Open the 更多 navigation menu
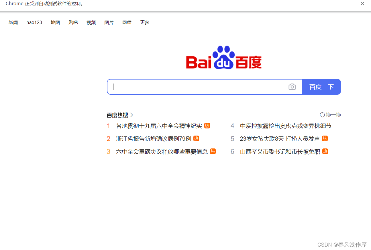This screenshot has width=371, height=250. [x=145, y=23]
